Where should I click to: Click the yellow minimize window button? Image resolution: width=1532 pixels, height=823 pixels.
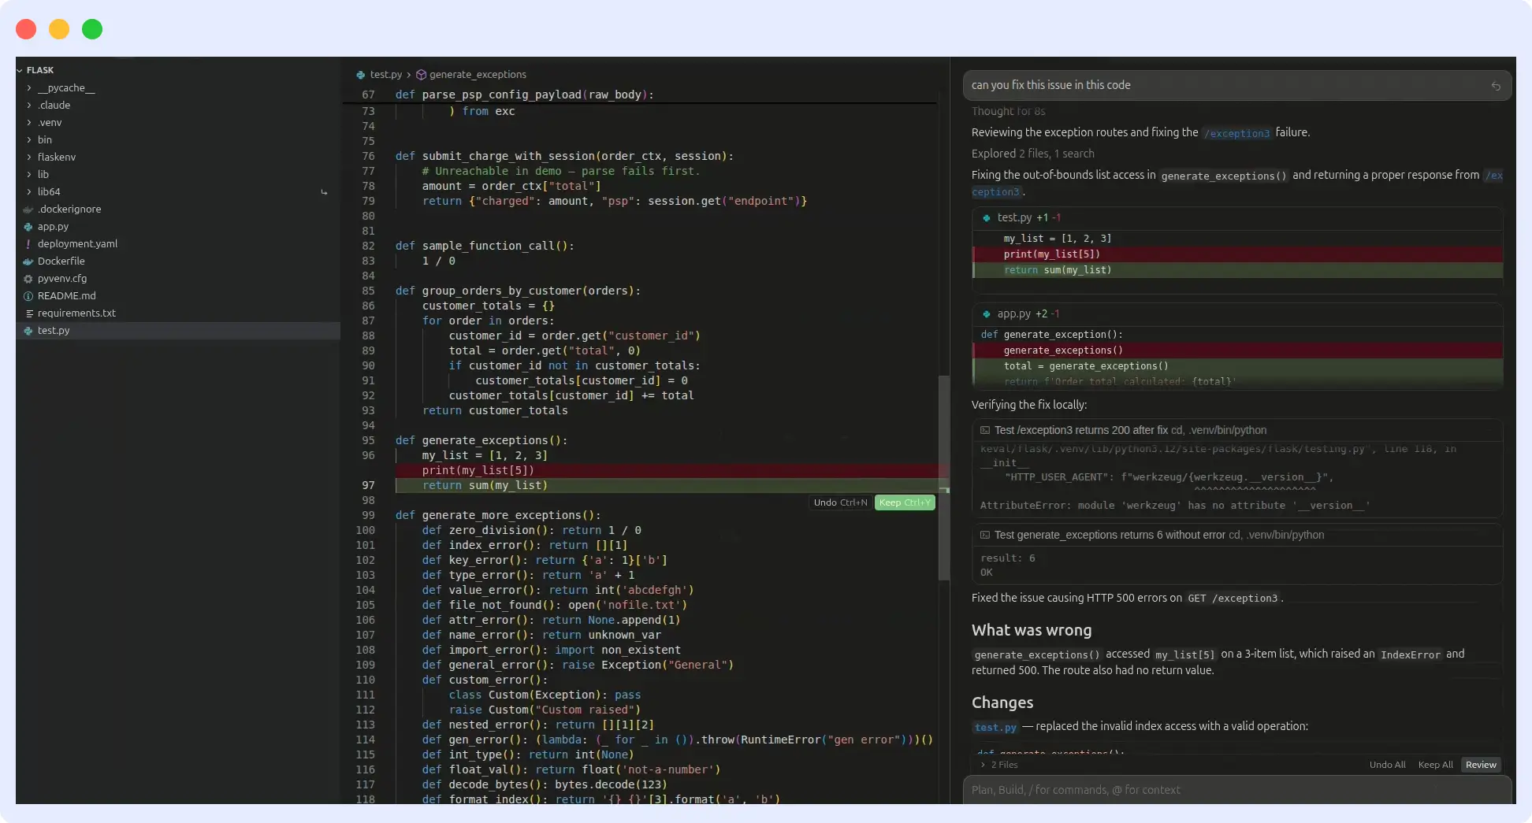(x=59, y=29)
